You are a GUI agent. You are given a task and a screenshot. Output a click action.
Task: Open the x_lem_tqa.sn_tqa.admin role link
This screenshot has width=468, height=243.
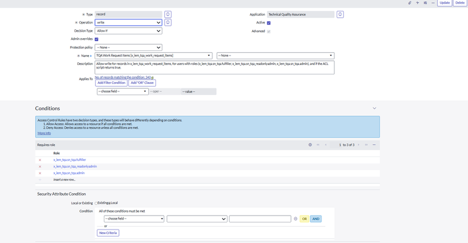coord(69,173)
